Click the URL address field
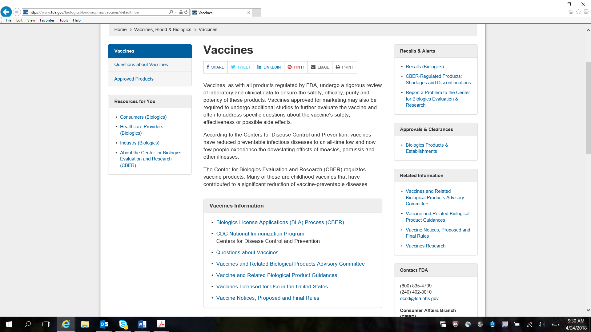This screenshot has width=591, height=332. click(92, 12)
